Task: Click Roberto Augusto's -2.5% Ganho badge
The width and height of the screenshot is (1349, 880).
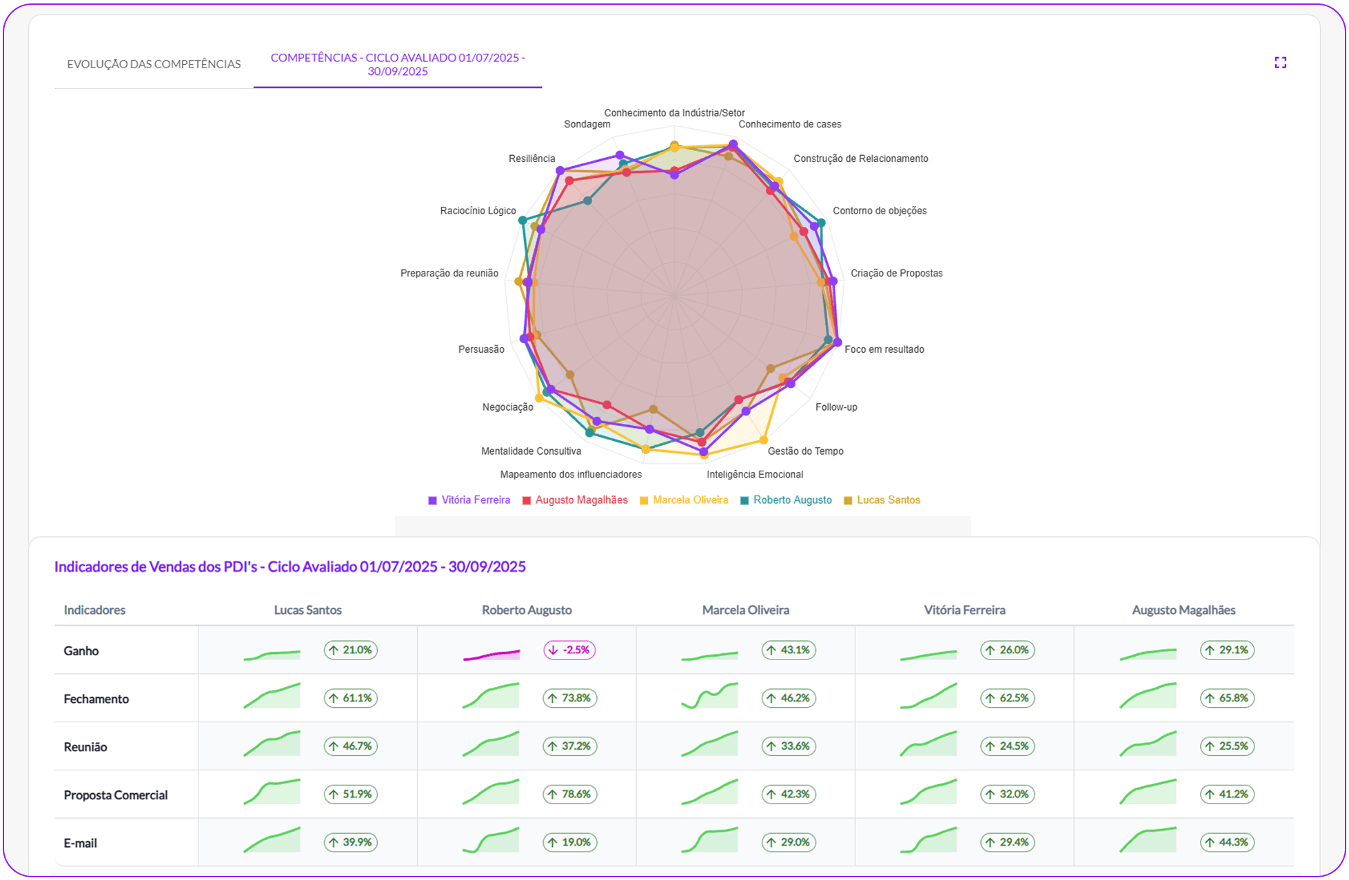Action: pos(569,650)
